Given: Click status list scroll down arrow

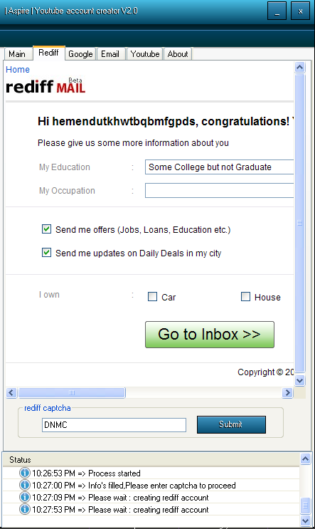Looking at the screenshot, I should 305,520.
